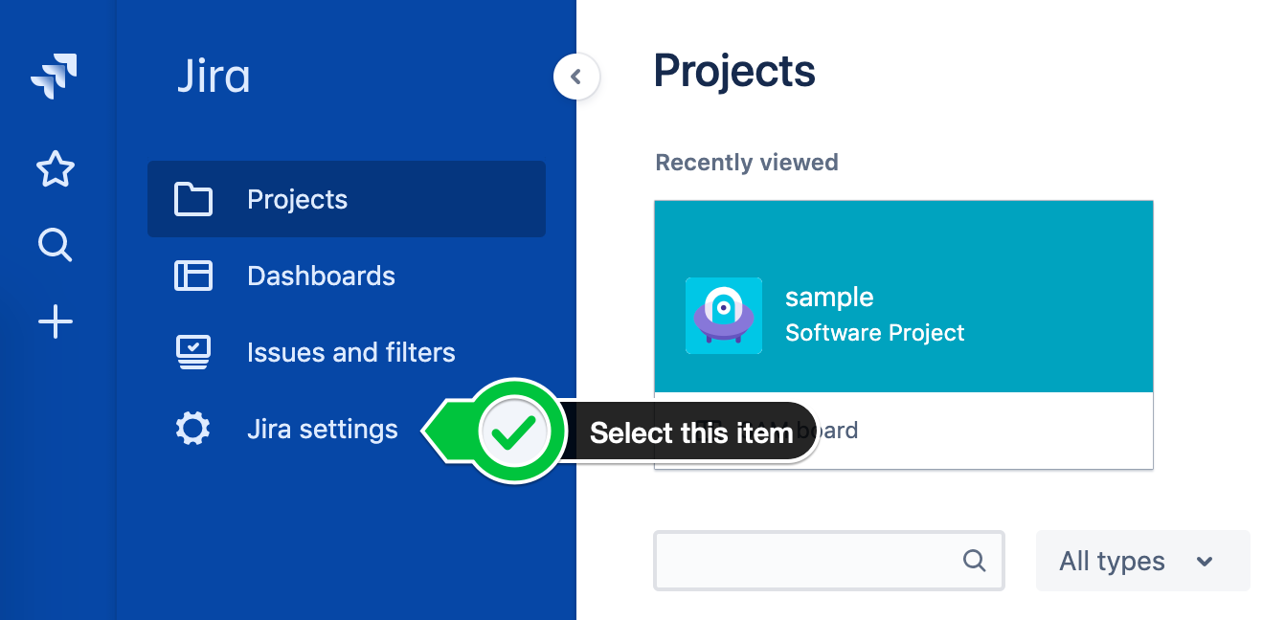Image resolution: width=1285 pixels, height=620 pixels.
Task: Click the Dashboards layout icon
Action: pos(193,276)
